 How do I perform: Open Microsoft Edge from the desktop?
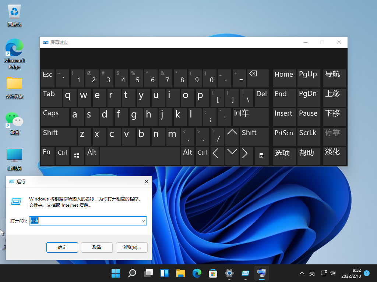(14, 50)
